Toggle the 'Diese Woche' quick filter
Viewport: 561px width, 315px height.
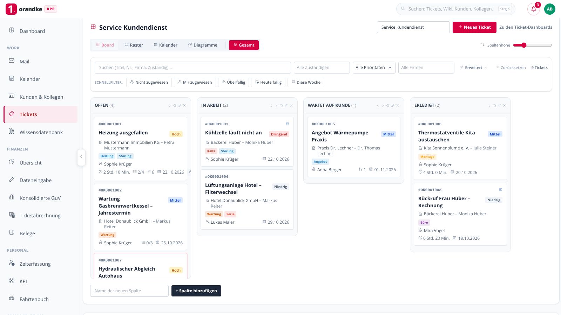click(306, 82)
